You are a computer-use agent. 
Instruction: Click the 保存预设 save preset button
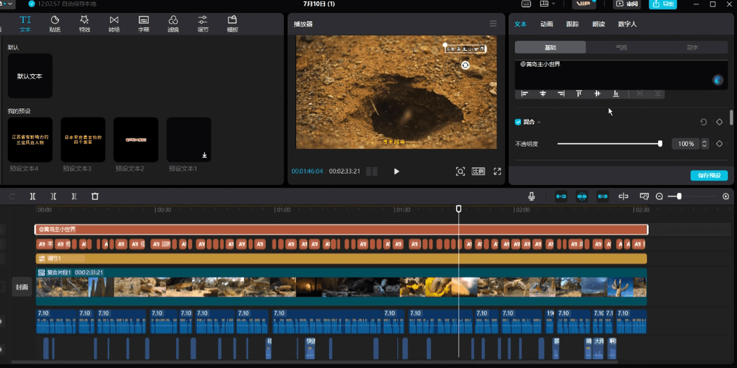click(x=709, y=175)
